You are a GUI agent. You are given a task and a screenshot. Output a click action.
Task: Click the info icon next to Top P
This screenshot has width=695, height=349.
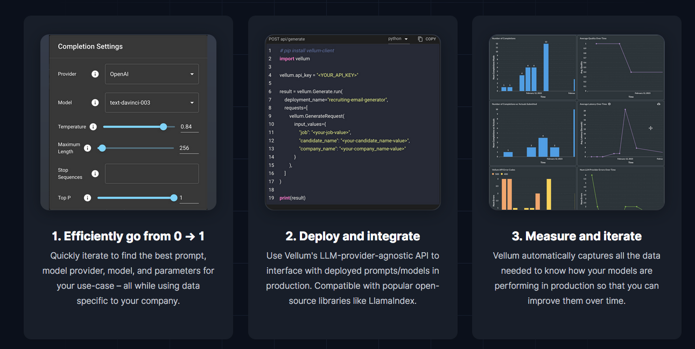click(88, 198)
